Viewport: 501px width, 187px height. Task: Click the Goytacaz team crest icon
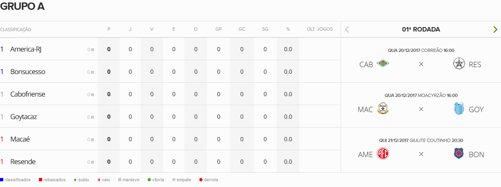459,109
